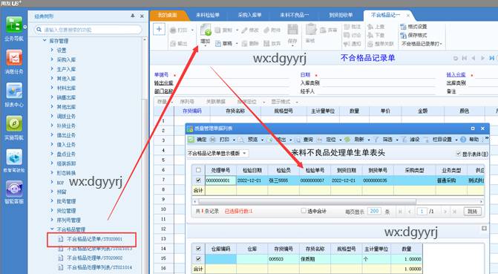Open the 实施导航 sidebar icon
Viewport: 498px width, 274px height.
14,124
